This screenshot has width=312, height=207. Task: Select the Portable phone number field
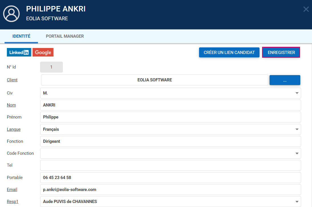[171, 178]
